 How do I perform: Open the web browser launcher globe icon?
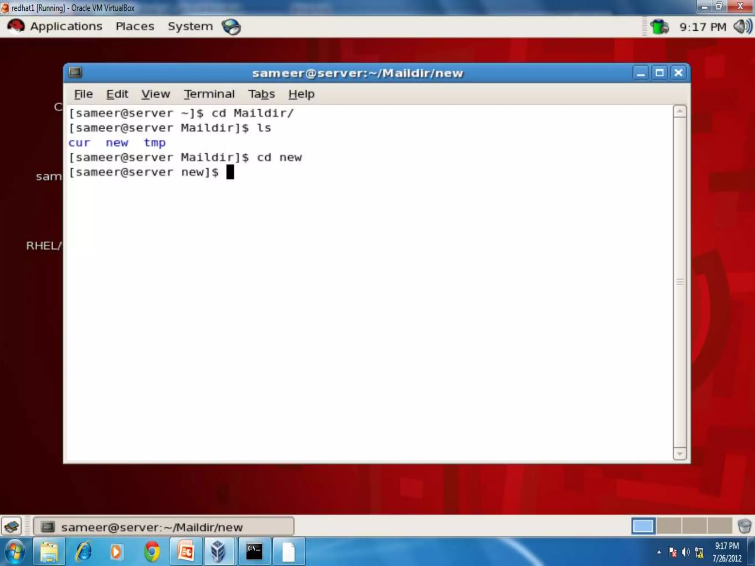[231, 27]
